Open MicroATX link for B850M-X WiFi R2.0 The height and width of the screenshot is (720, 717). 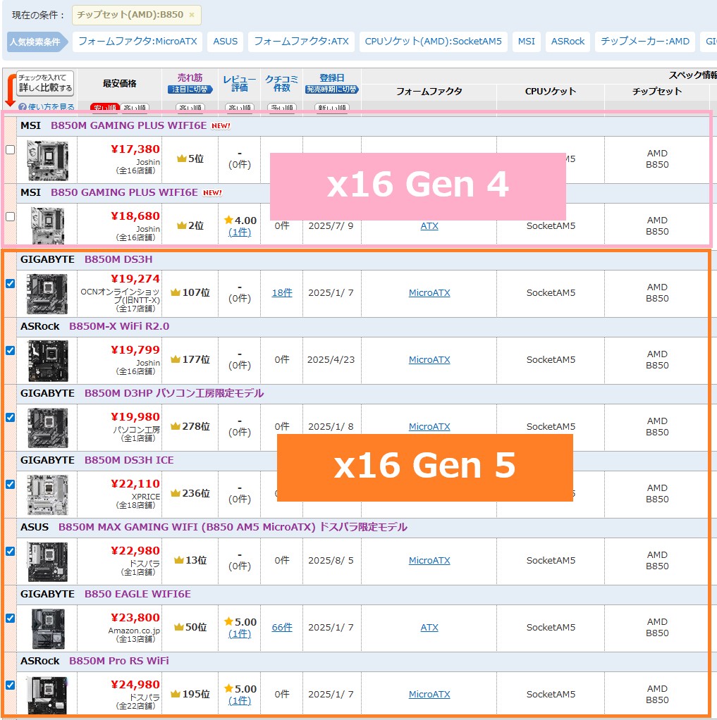point(429,359)
